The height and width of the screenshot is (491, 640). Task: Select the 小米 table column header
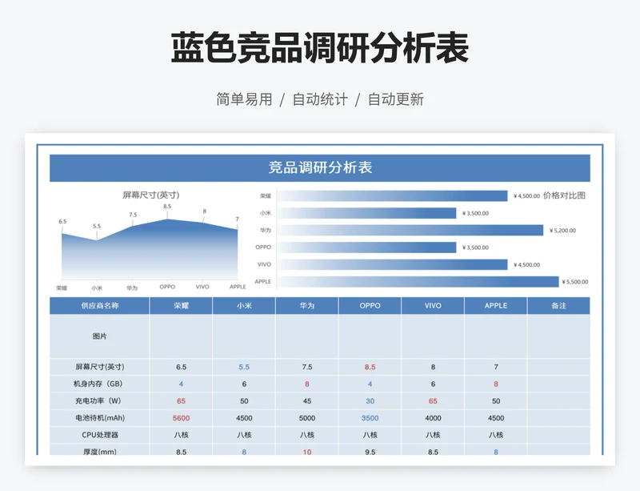point(244,306)
